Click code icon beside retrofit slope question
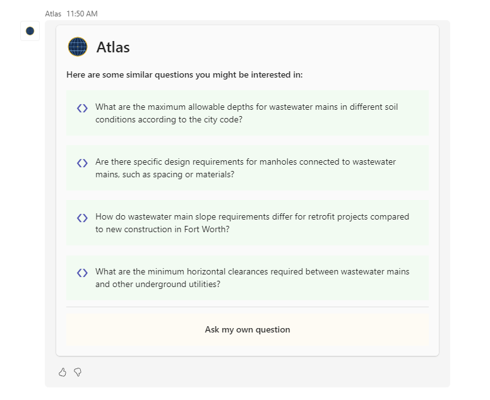This screenshot has height=400, width=490. [x=82, y=218]
